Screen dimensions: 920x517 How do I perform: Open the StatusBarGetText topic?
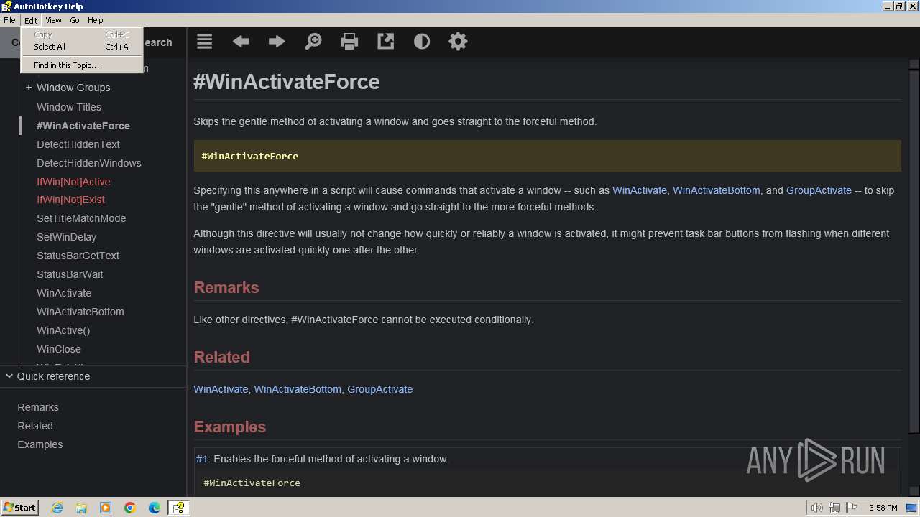pyautogui.click(x=78, y=256)
